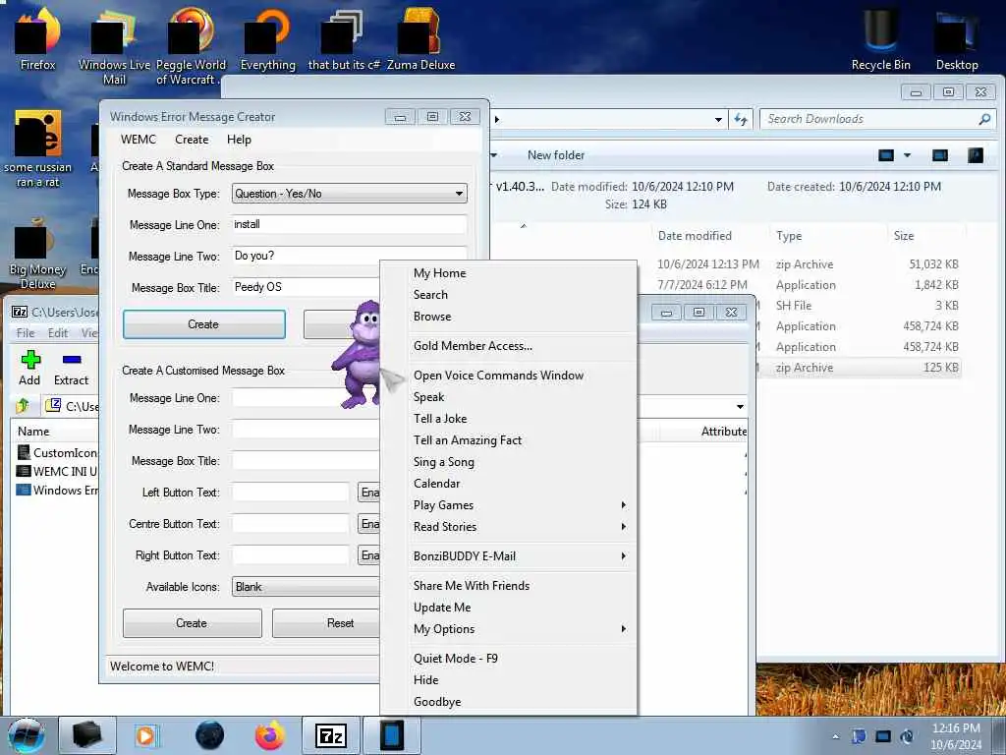The image size is (1006, 755).
Task: Click the standard Message Line One field
Action: point(349,224)
